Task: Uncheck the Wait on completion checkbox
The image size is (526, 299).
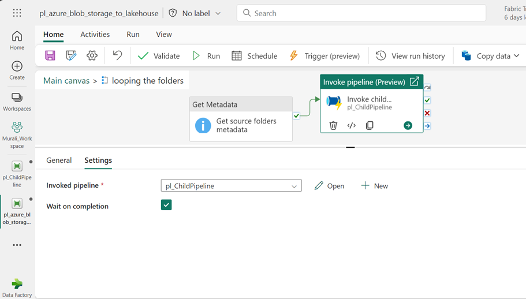Action: (x=166, y=205)
